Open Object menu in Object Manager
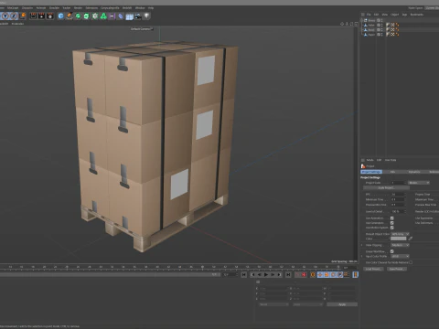This screenshot has width=439, height=329. pos(394,15)
